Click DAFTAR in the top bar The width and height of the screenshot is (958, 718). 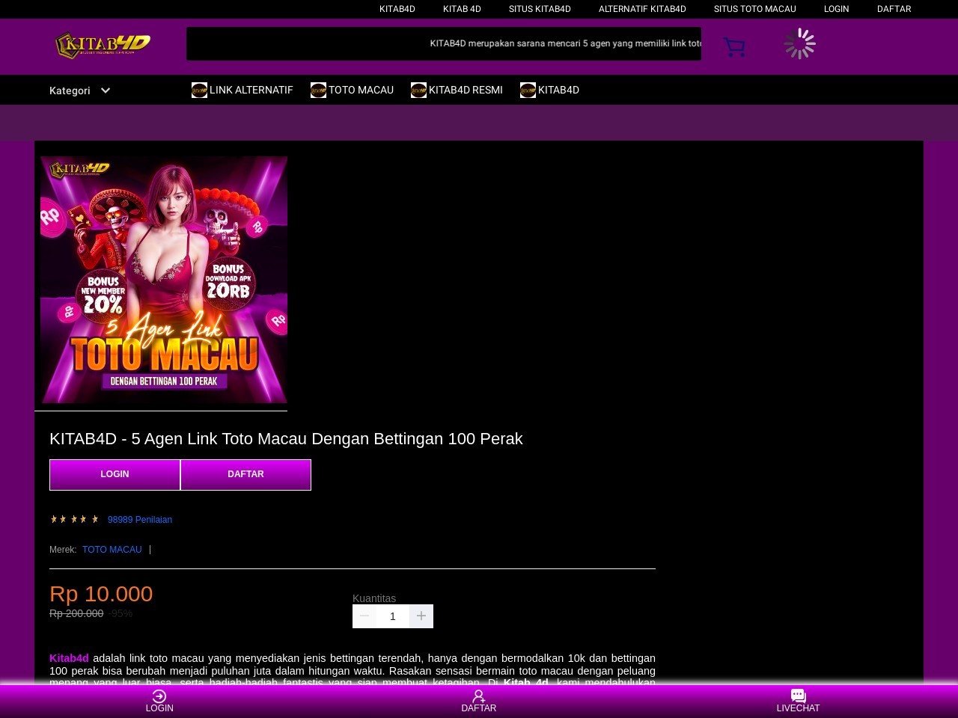[894, 9]
